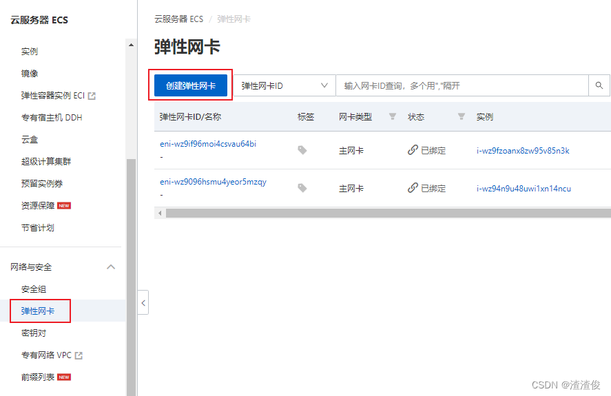
Task: Collapse the 网络与安全 section chevron
Action: pyautogui.click(x=111, y=267)
